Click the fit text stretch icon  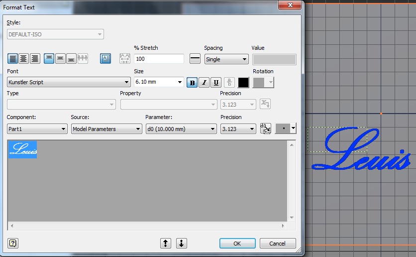(125, 58)
